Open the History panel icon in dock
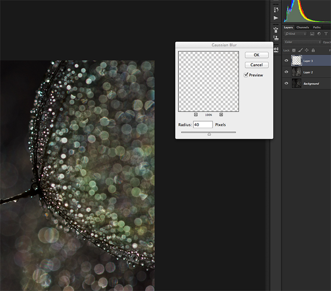The width and height of the screenshot is (331, 291). tap(276, 9)
